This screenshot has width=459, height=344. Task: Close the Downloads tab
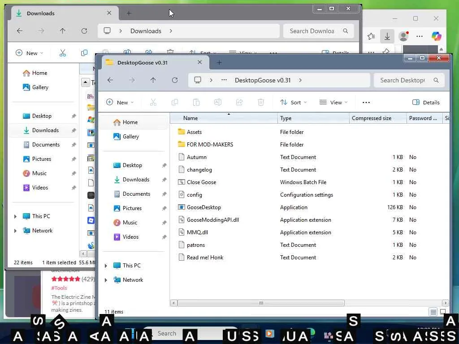109,13
